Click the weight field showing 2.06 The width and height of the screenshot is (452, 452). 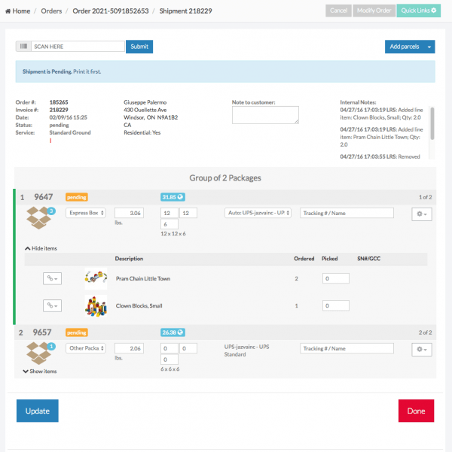point(129,348)
